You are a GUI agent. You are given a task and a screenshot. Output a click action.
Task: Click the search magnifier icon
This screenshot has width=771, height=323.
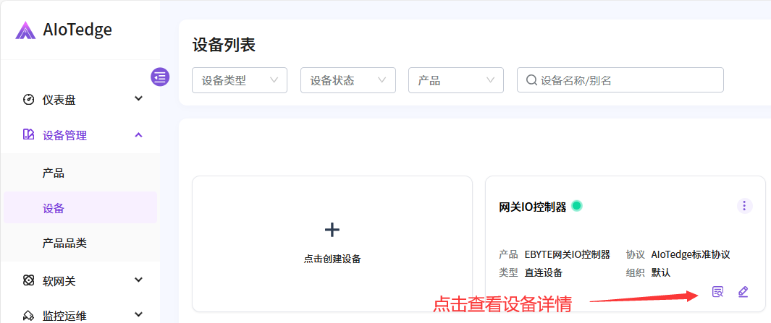[531, 80]
